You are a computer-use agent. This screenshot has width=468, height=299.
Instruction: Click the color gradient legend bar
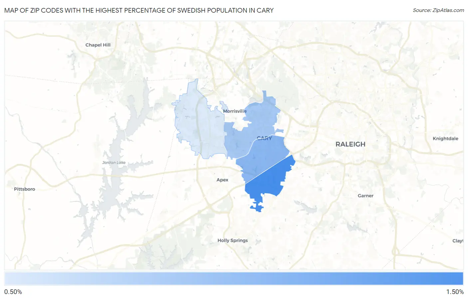234,279
